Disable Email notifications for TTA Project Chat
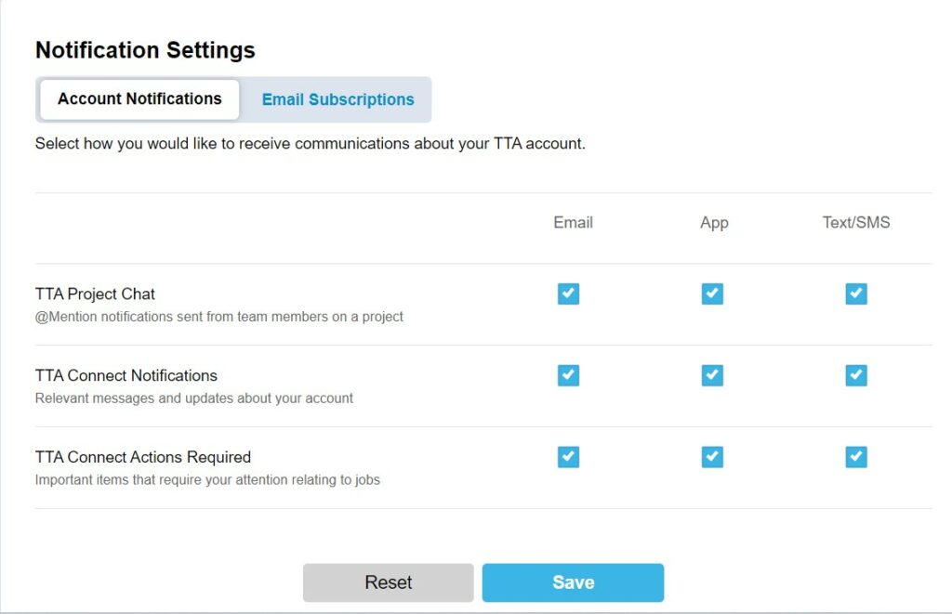This screenshot has height=614, width=952. pyautogui.click(x=568, y=294)
